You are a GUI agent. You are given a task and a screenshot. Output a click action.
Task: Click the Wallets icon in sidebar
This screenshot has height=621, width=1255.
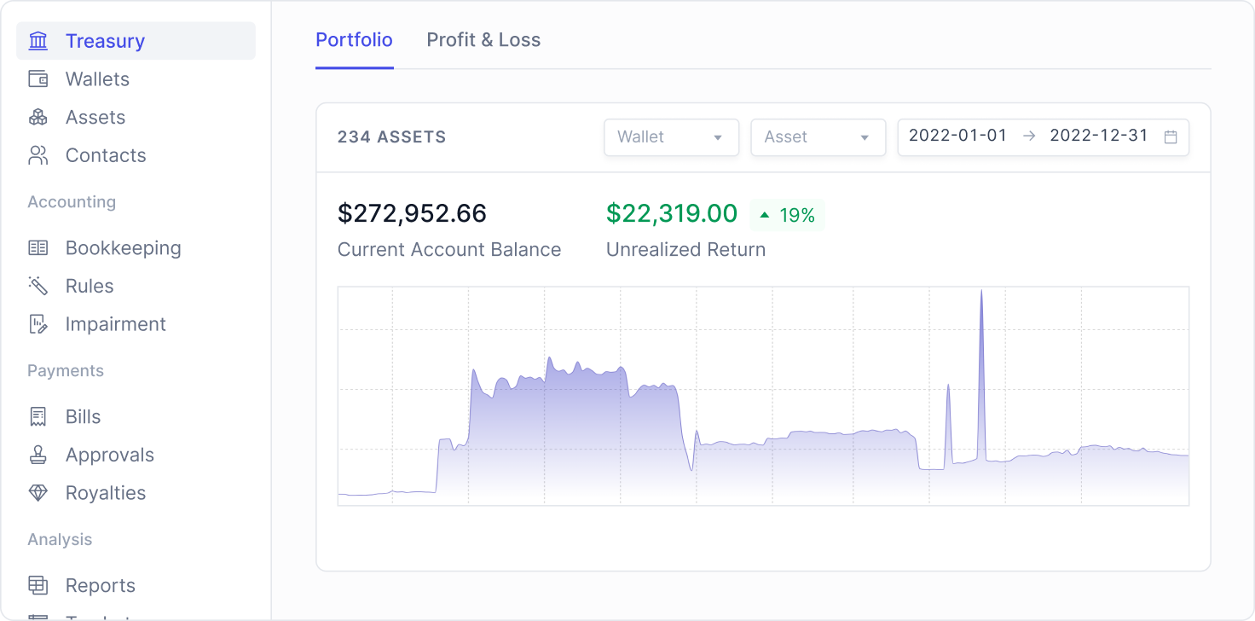(x=38, y=79)
